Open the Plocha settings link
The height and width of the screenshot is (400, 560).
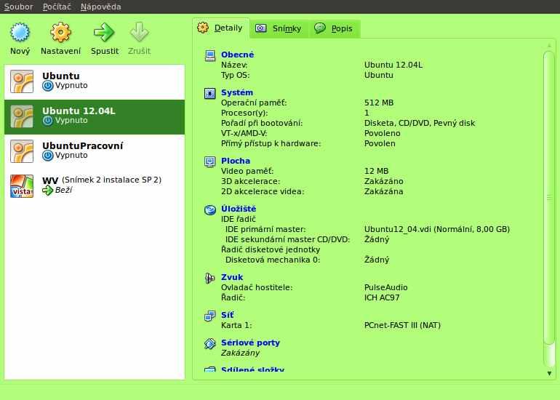pyautogui.click(x=236, y=161)
